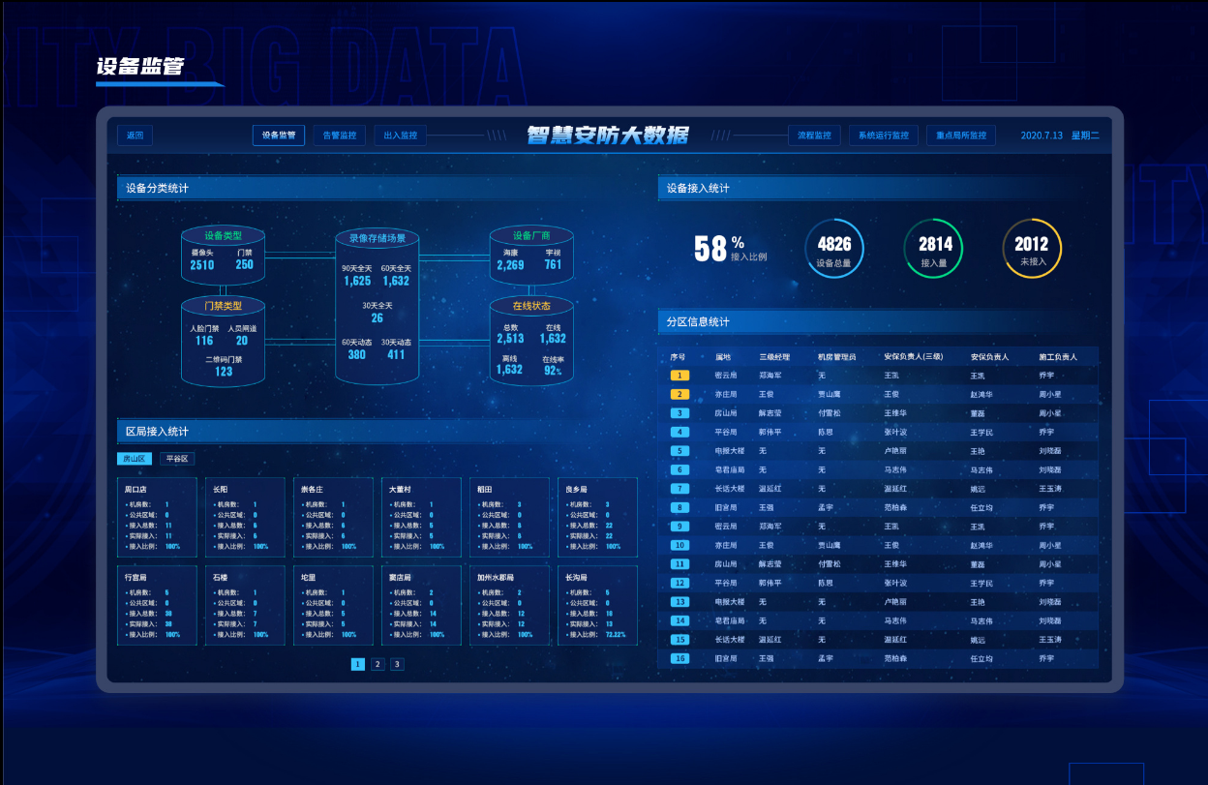
Task: Select the number 5 row badge
Action: coord(679,451)
